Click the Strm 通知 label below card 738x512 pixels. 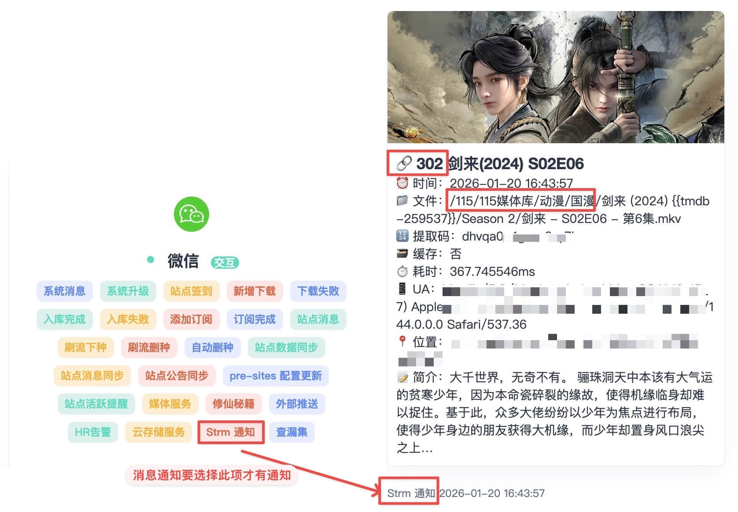coord(411,493)
